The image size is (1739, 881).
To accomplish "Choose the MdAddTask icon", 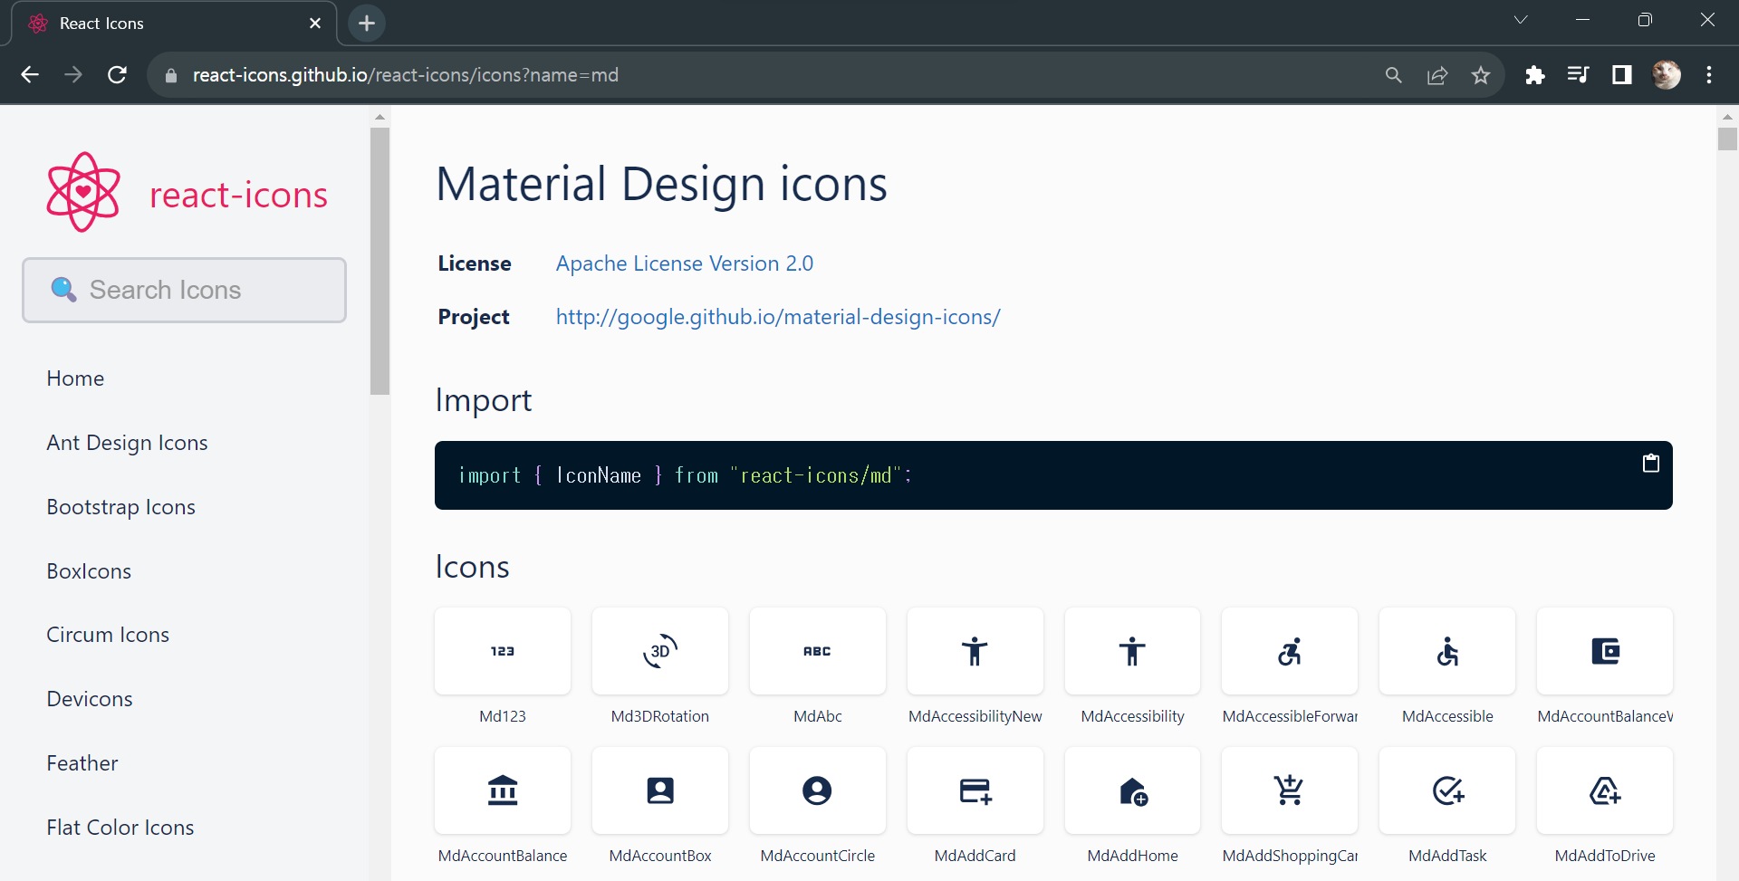I will pyautogui.click(x=1447, y=790).
